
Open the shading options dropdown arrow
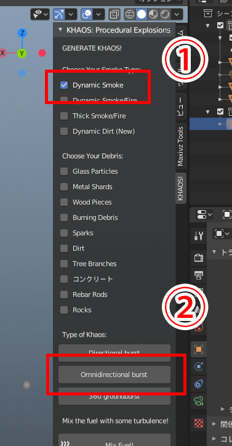tap(177, 14)
